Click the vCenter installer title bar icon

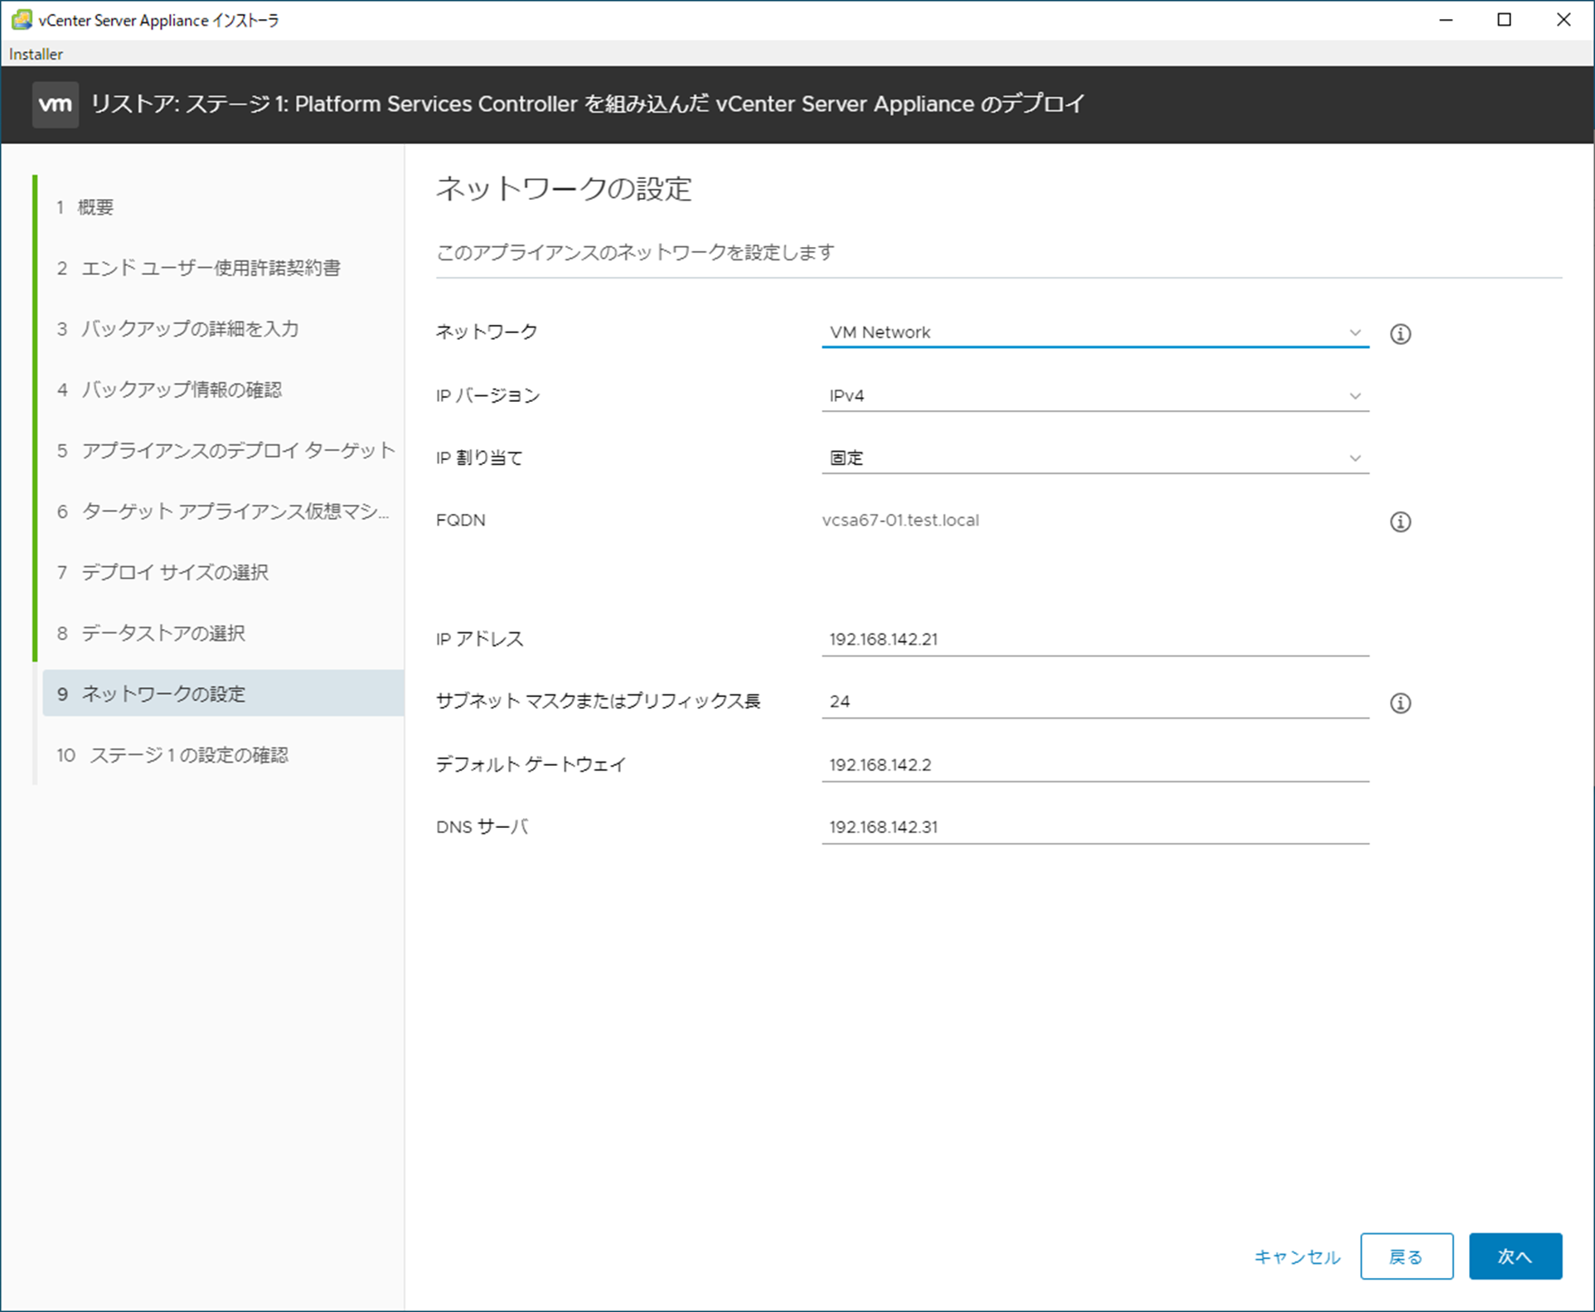tap(21, 20)
